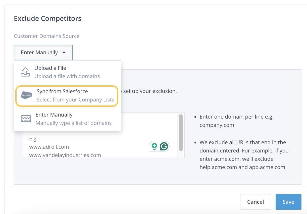Image resolution: width=307 pixels, height=214 pixels.
Task: Click the Salesforce cloud logo icon
Action: pyautogui.click(x=26, y=95)
